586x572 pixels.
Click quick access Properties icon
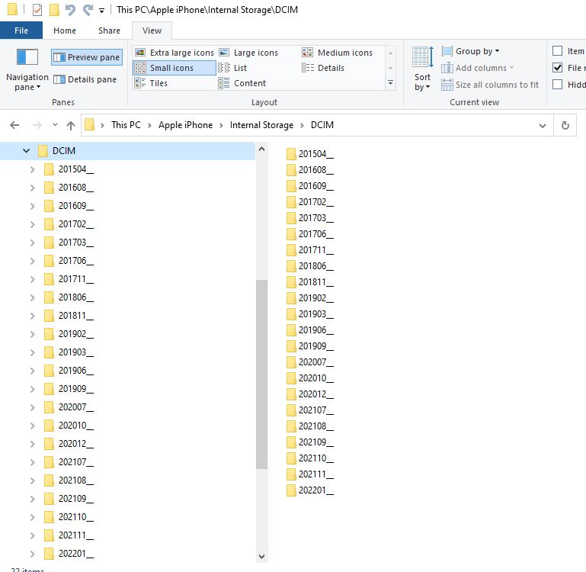click(37, 10)
